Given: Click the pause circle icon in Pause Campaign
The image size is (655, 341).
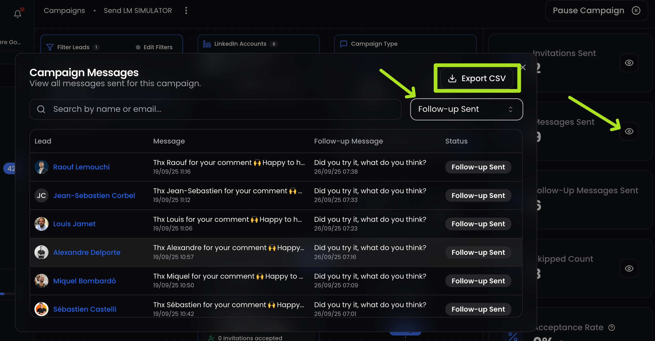Looking at the screenshot, I should [x=636, y=11].
